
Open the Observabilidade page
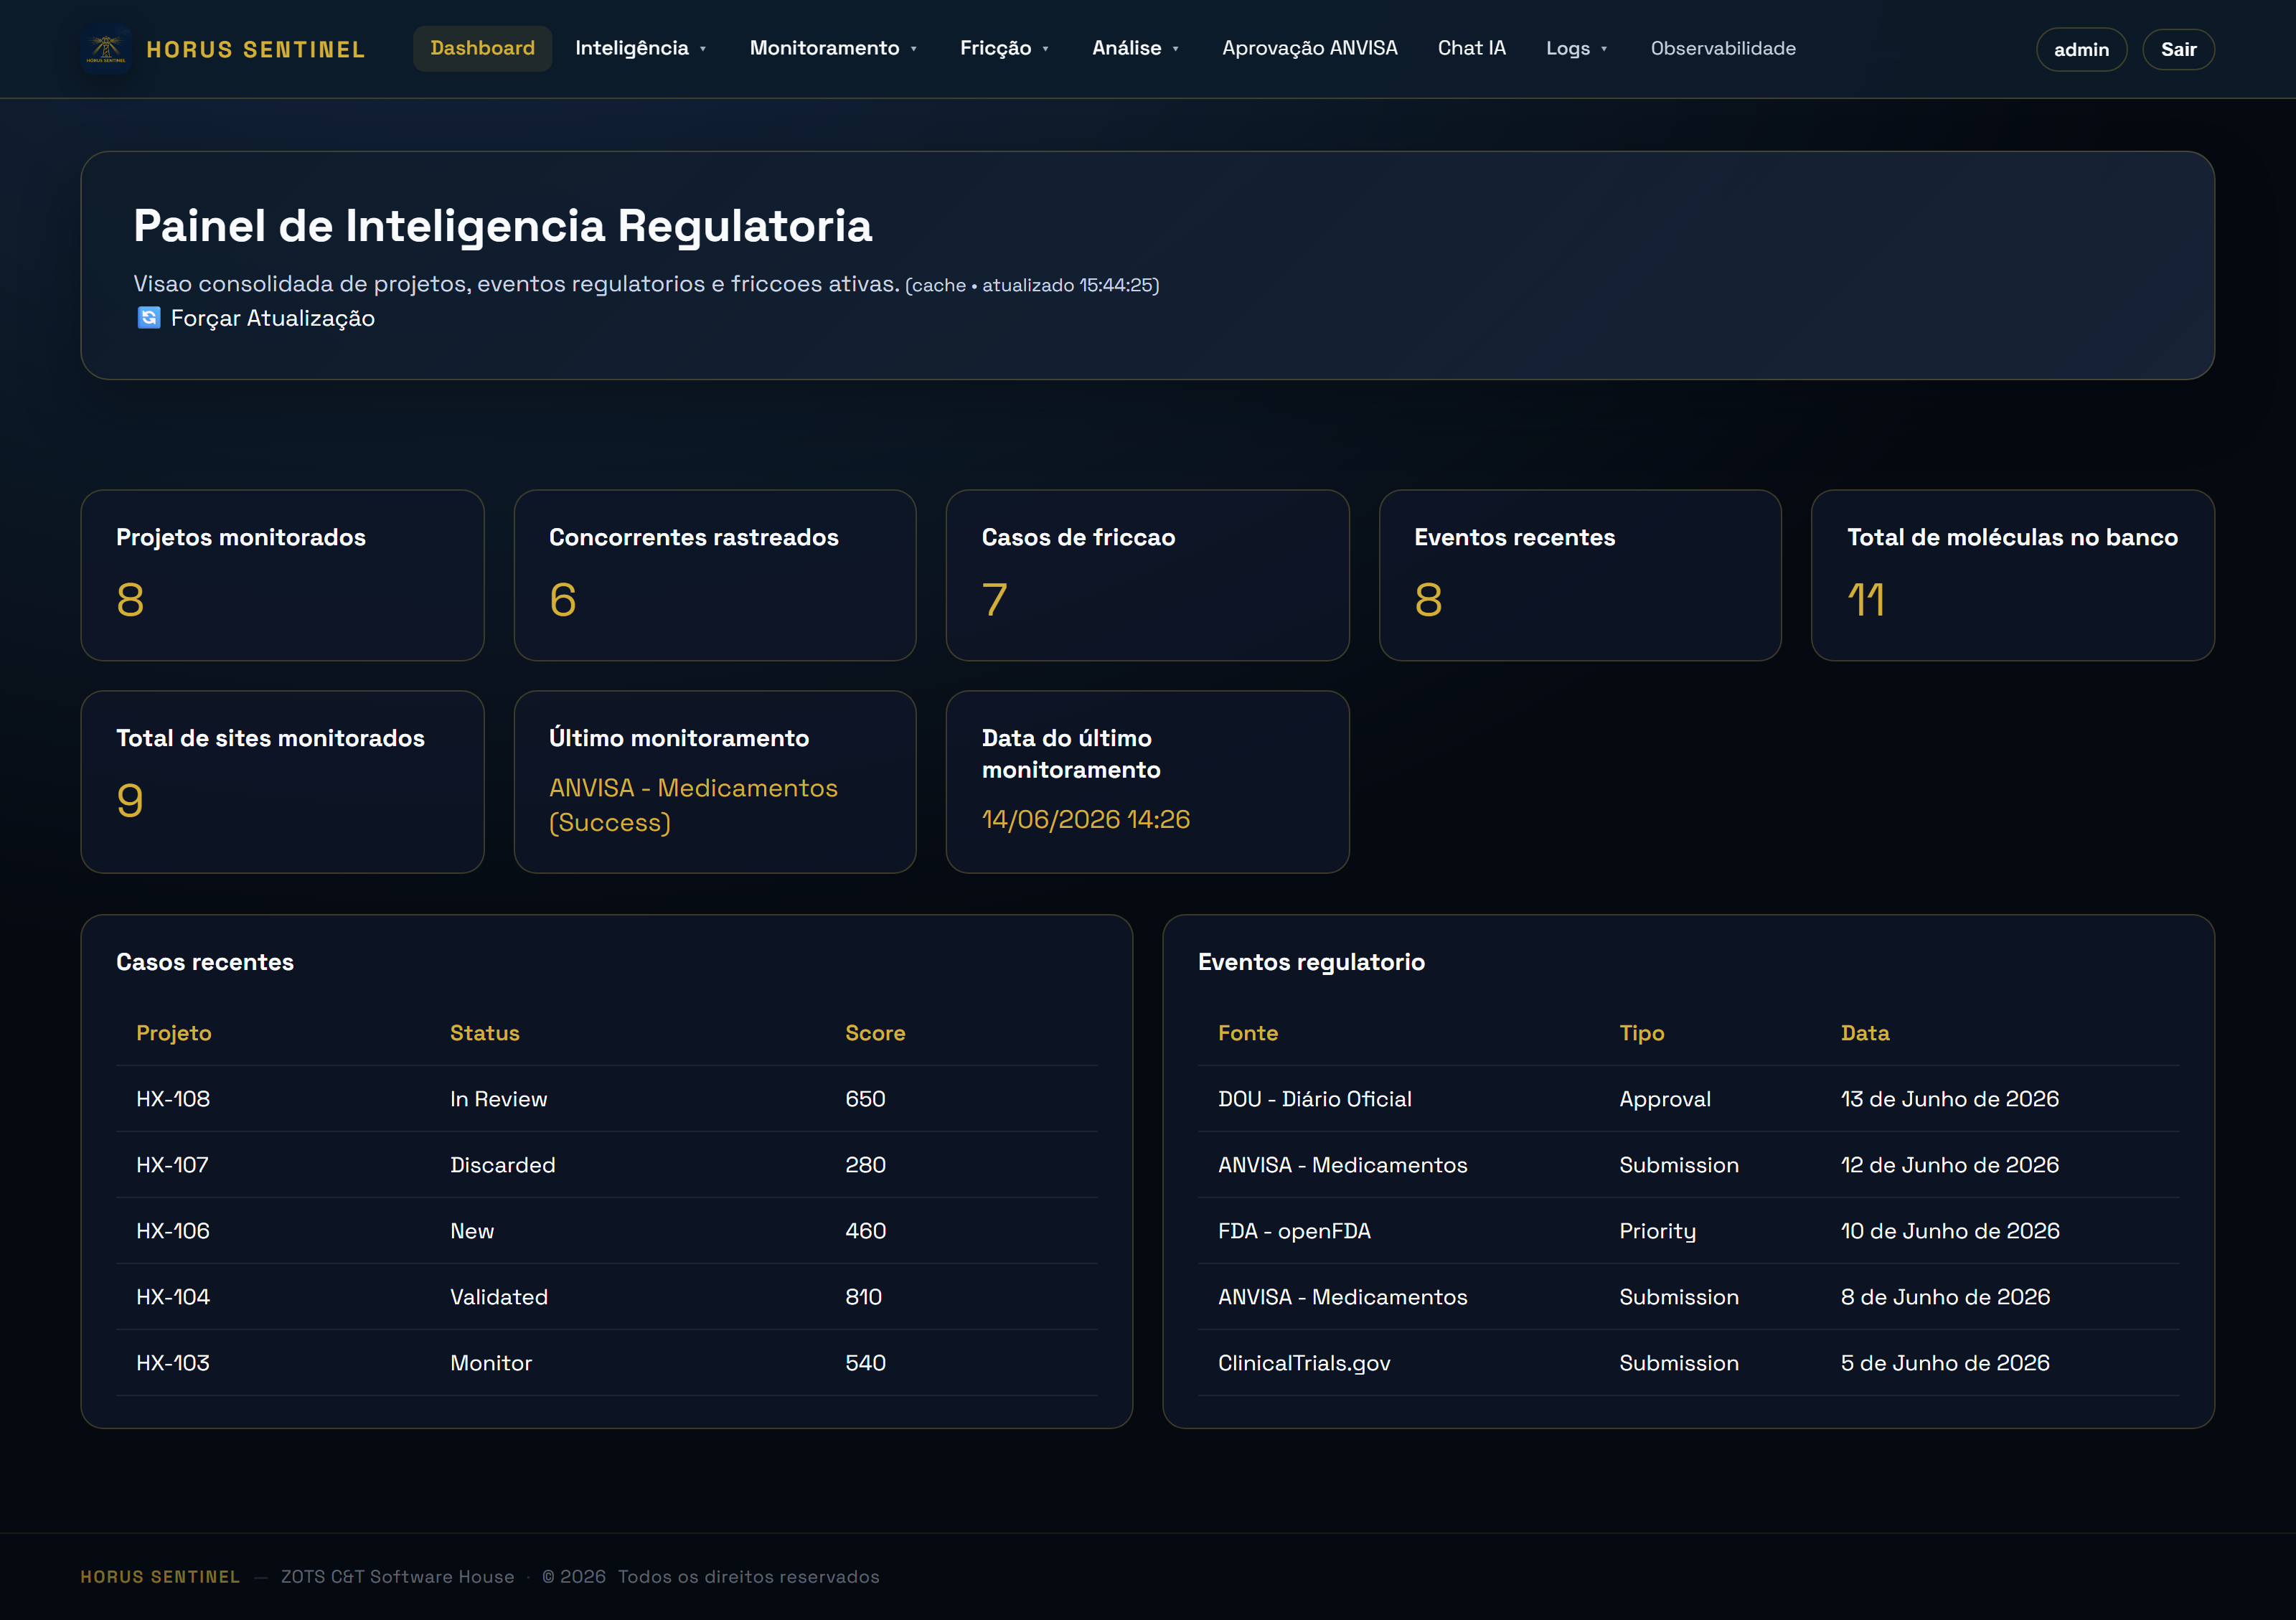(x=1722, y=48)
